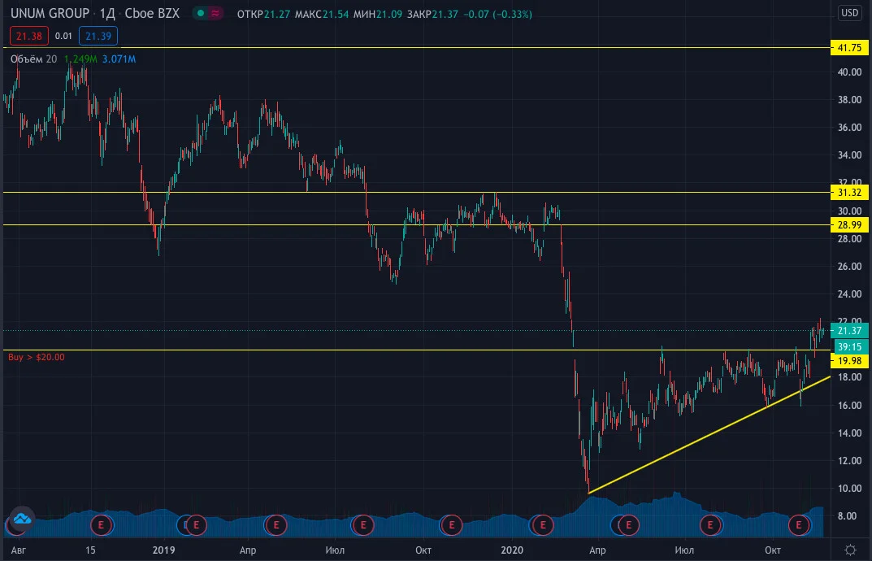Screen dimensions: 872x561
Task: Click the earnings E marker just right of 2019
Action: click(196, 525)
